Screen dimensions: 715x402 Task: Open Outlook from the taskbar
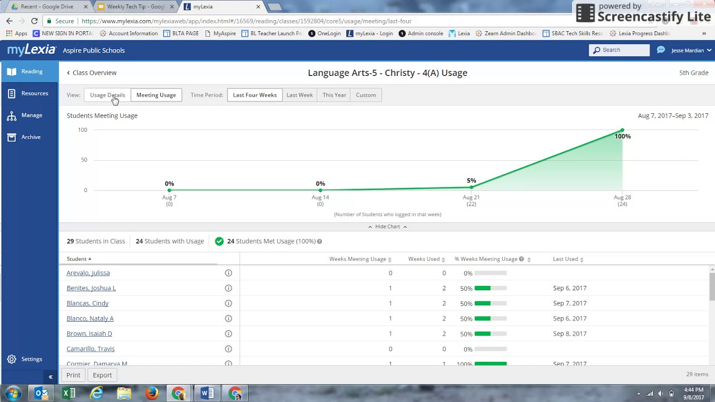[x=42, y=393]
